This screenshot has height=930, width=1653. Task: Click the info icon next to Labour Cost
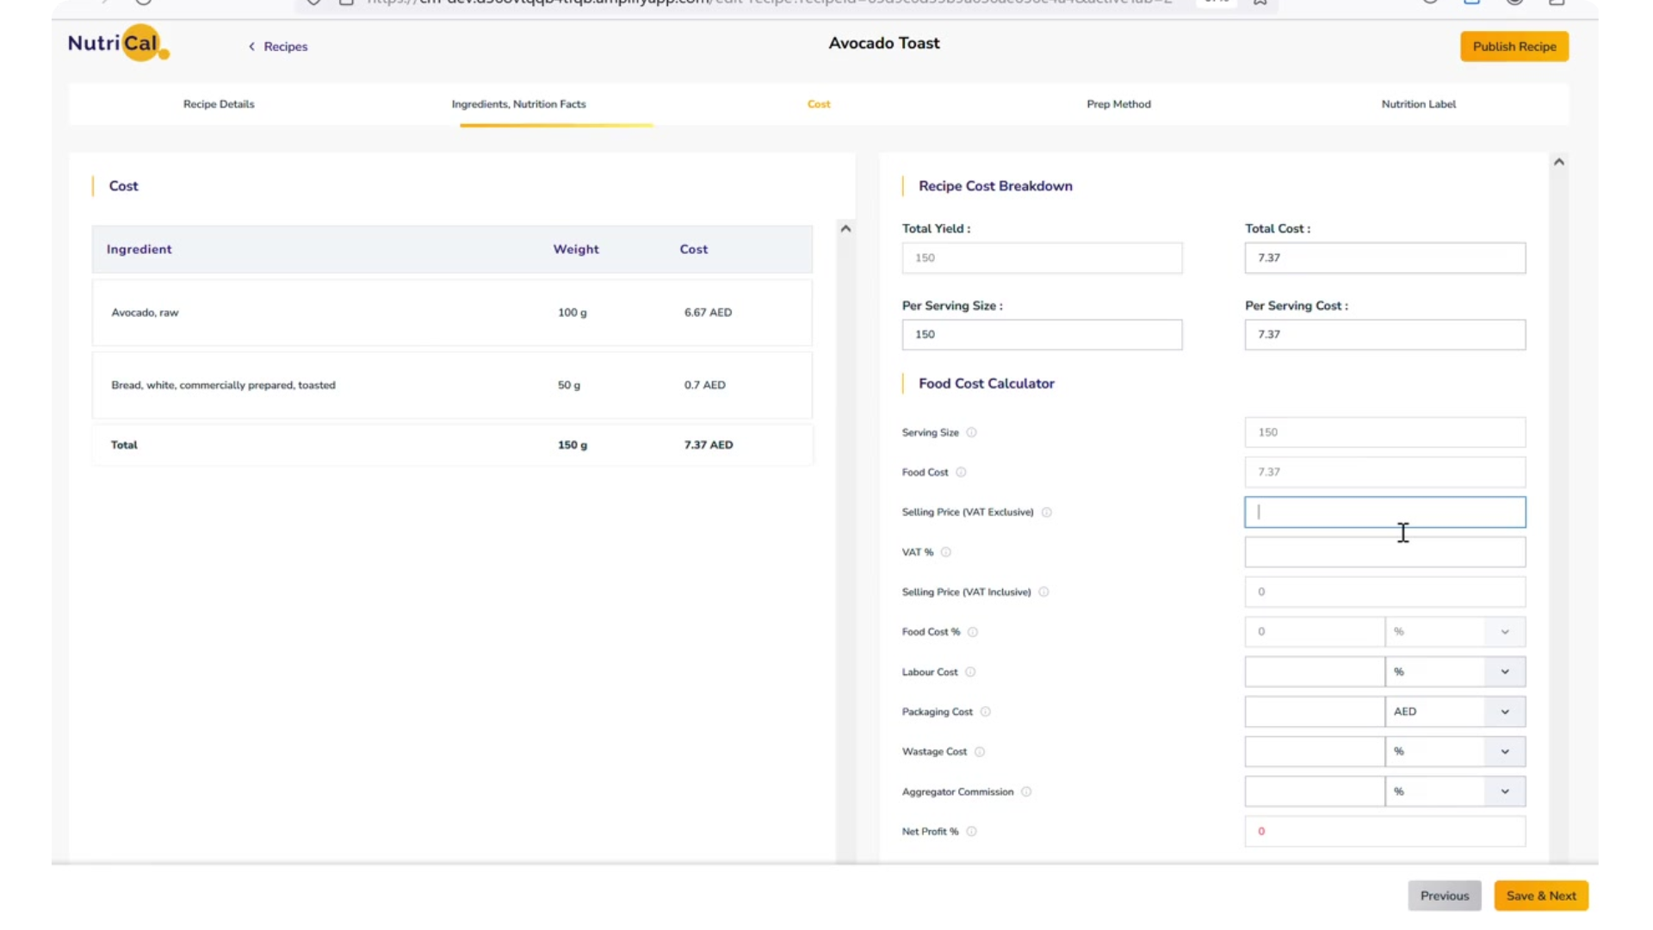pyautogui.click(x=970, y=672)
